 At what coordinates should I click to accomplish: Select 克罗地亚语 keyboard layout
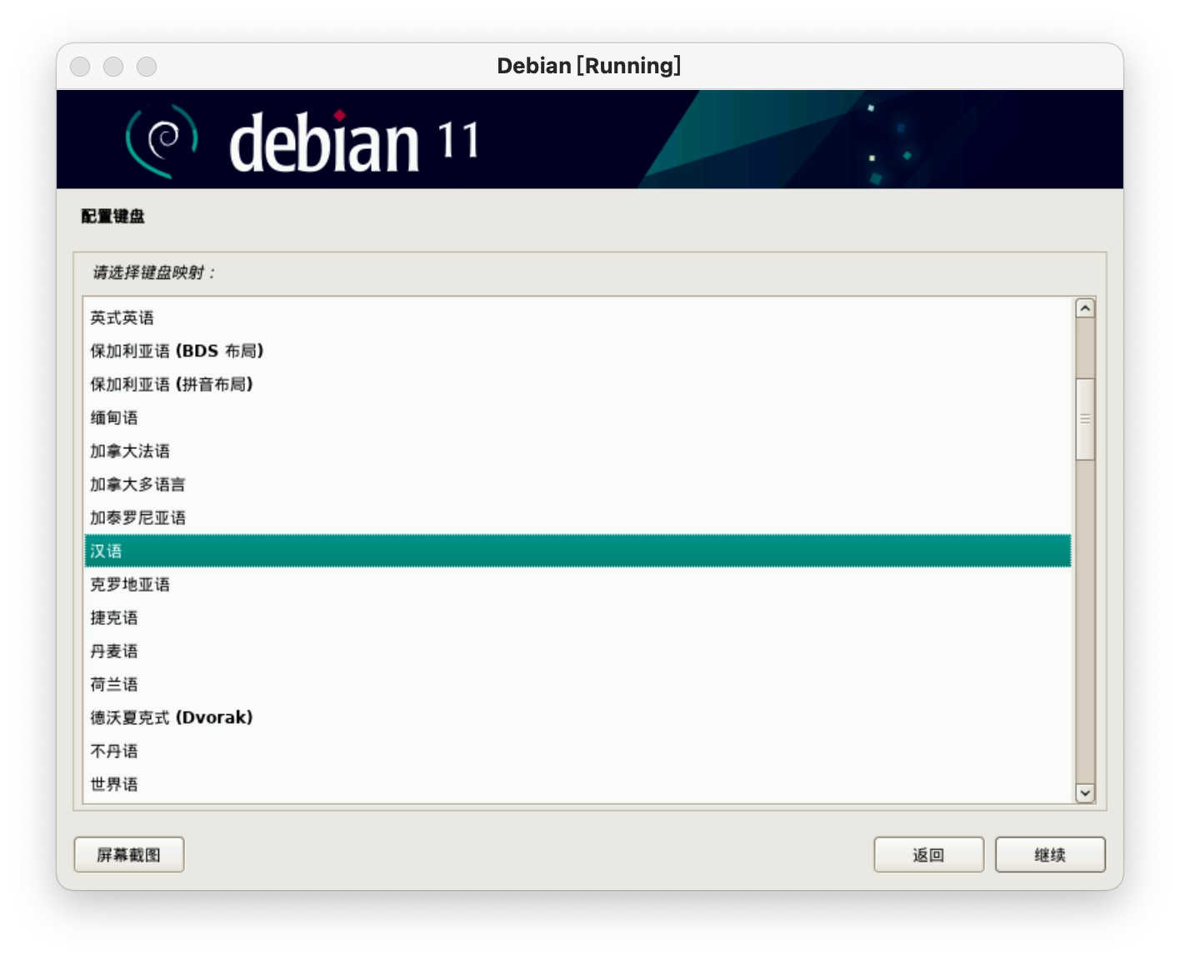[577, 584]
